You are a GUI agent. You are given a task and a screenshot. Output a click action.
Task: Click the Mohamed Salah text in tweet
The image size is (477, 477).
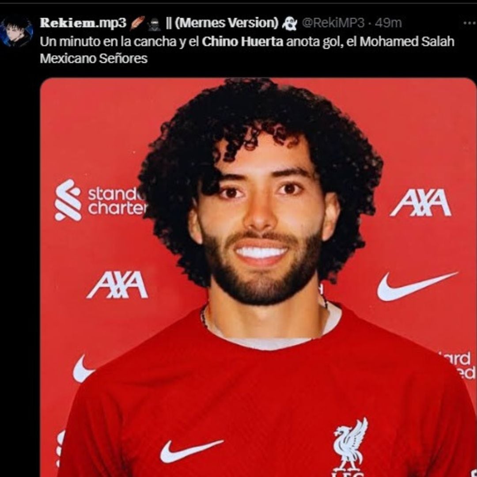pyautogui.click(x=407, y=42)
